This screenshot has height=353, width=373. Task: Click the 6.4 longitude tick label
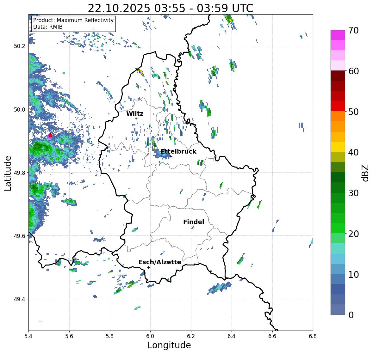coord(232,336)
